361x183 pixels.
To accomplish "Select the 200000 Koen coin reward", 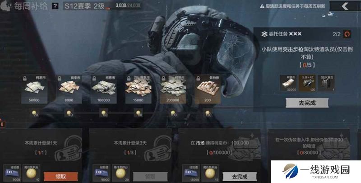I will click(x=173, y=89).
